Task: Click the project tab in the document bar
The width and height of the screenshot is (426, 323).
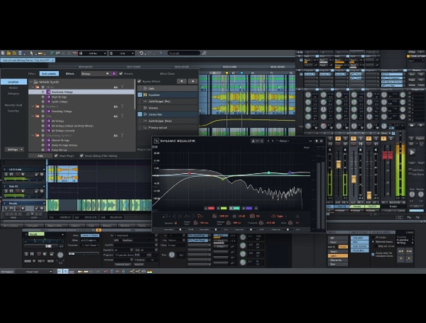Action: 28,60
